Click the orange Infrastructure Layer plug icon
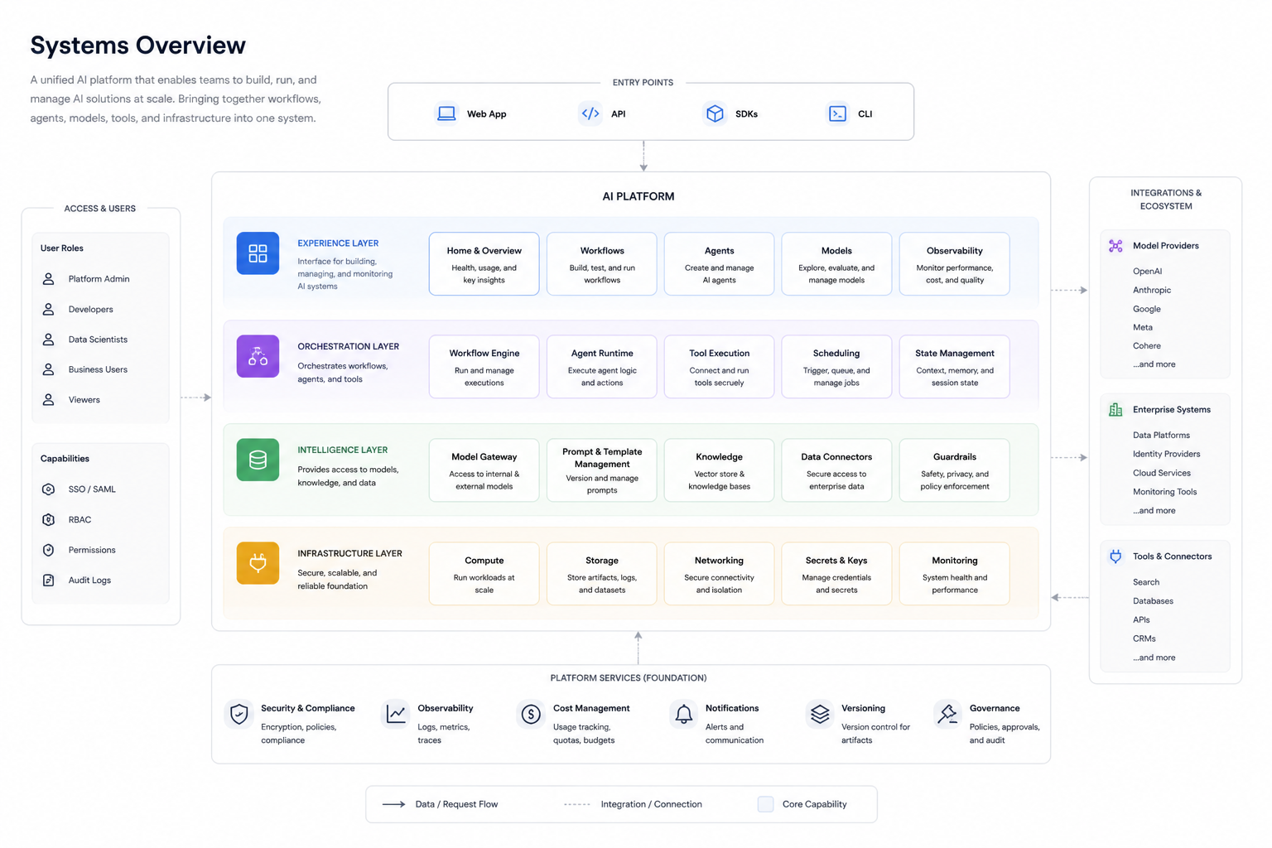The height and width of the screenshot is (848, 1272). 258,563
